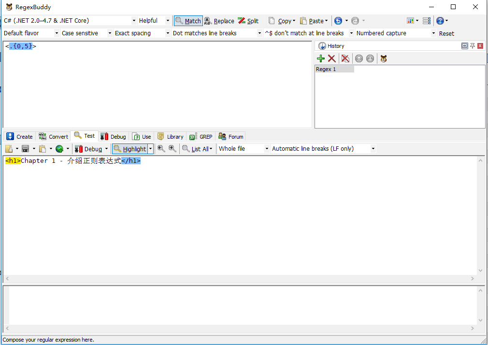488x345 pixels.
Task: Switch to the GREP tab
Action: [x=201, y=136]
